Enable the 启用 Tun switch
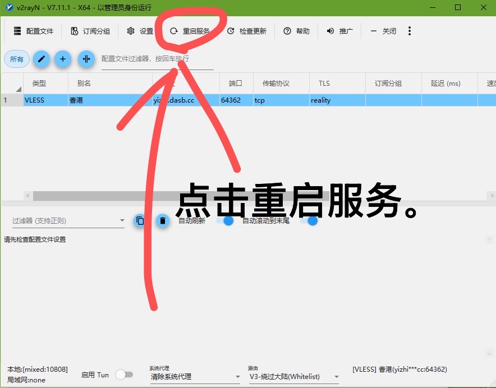Viewport: 496px width, 388px height. [x=125, y=374]
